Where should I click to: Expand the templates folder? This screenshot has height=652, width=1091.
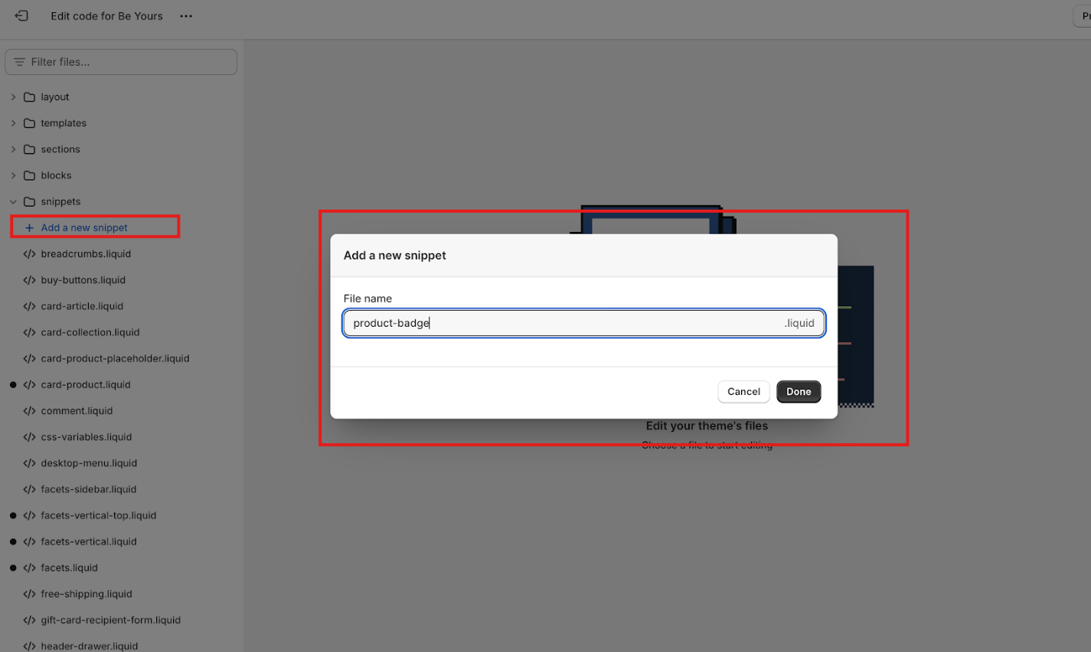(x=13, y=123)
